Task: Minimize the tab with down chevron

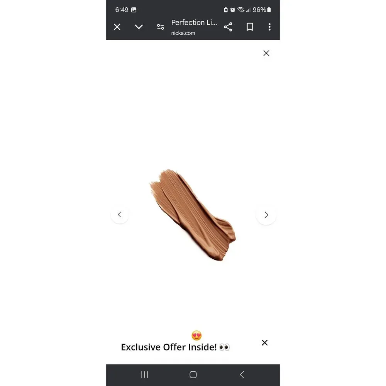Action: (x=139, y=27)
